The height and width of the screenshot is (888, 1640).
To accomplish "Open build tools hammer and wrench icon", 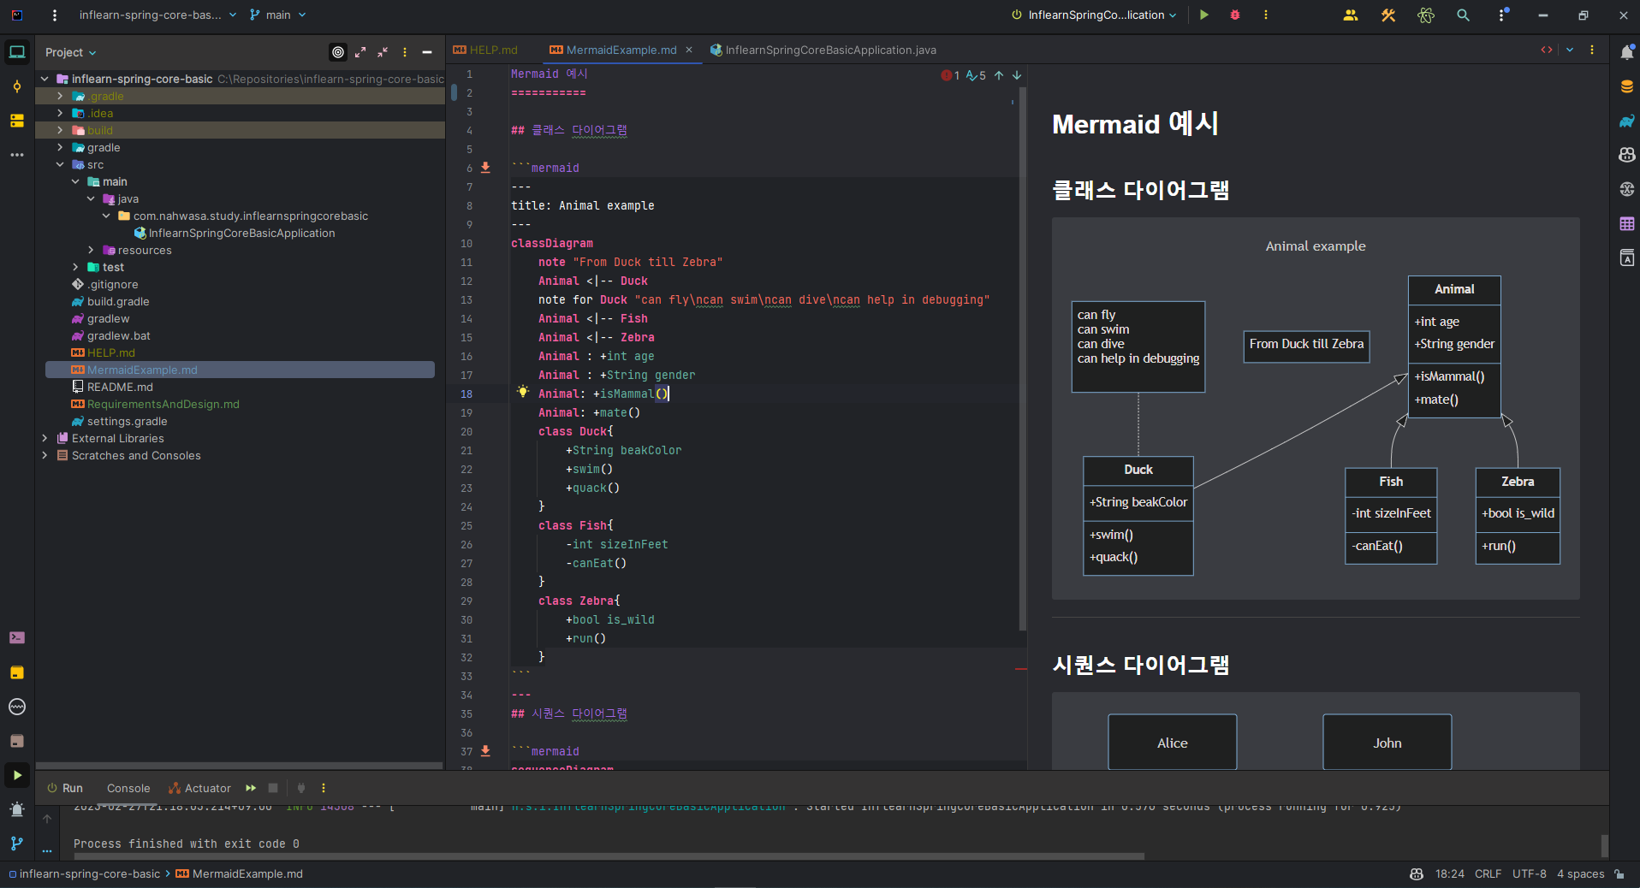I will (x=1388, y=15).
